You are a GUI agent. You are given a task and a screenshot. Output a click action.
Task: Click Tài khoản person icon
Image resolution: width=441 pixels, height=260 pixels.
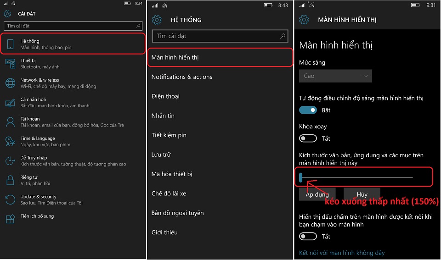click(x=11, y=122)
